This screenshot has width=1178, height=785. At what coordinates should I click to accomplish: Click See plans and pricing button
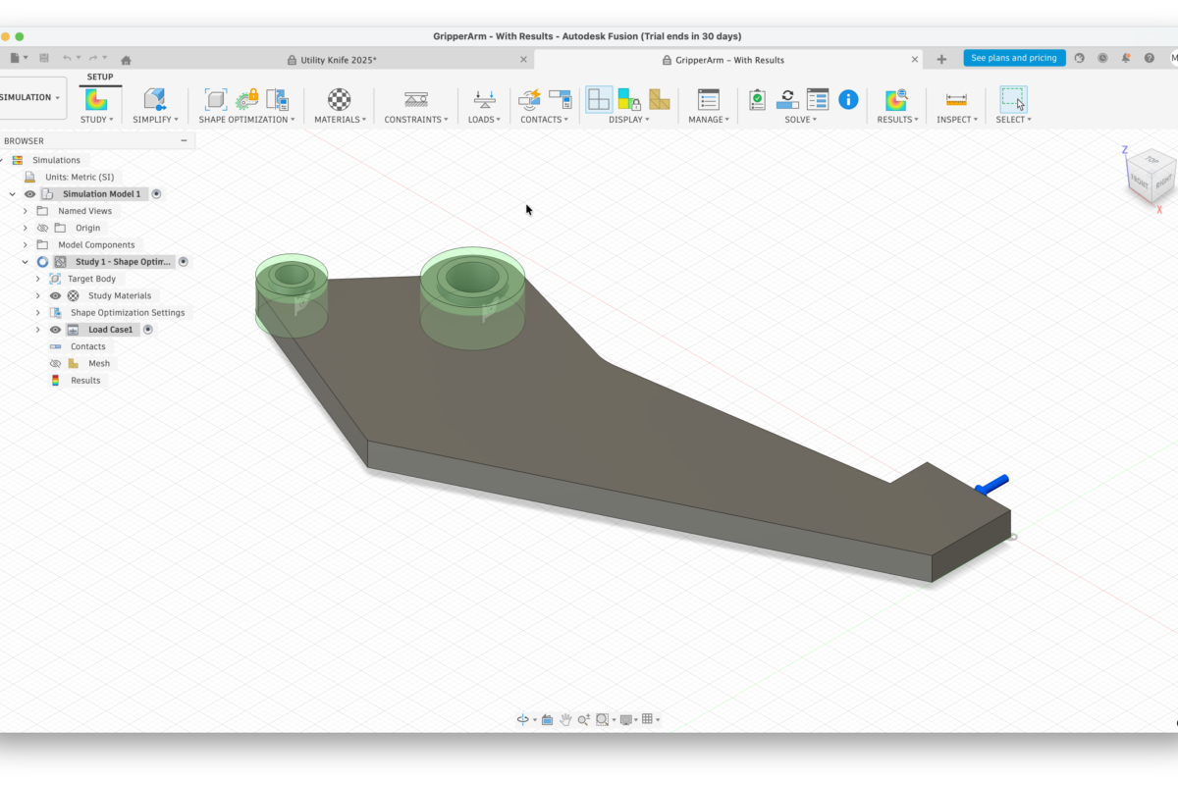click(x=1013, y=58)
